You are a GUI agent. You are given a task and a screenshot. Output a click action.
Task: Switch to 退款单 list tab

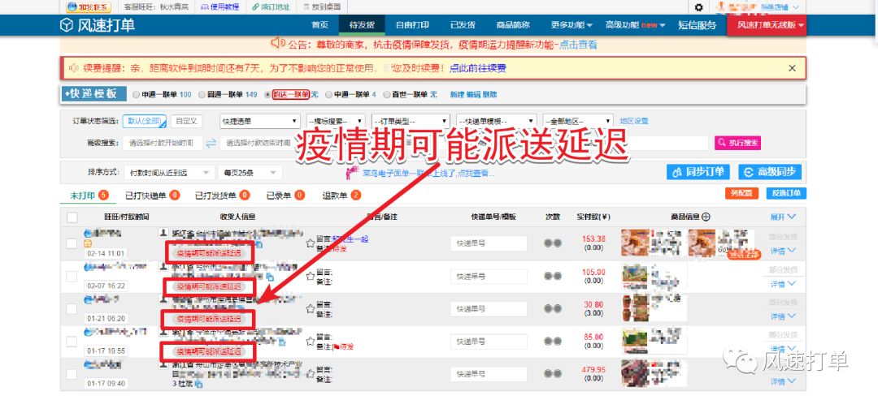[341, 196]
